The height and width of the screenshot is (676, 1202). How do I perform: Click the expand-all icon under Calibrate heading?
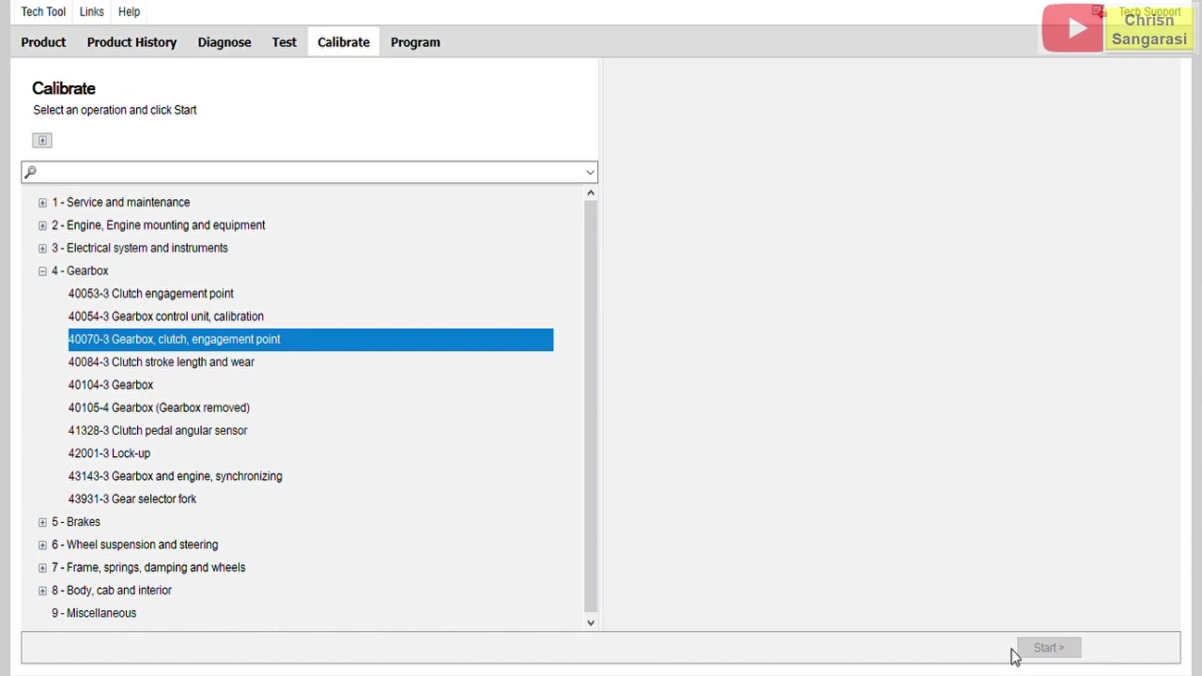[x=42, y=141]
